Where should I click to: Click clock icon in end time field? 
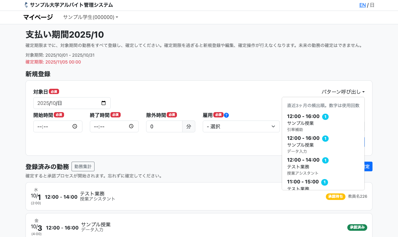(x=131, y=126)
